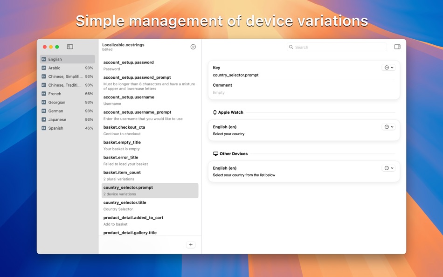Add a new string with plus button

[191, 245]
